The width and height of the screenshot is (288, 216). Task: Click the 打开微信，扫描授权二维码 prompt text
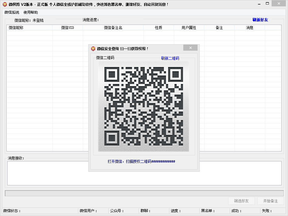[x=141, y=161]
